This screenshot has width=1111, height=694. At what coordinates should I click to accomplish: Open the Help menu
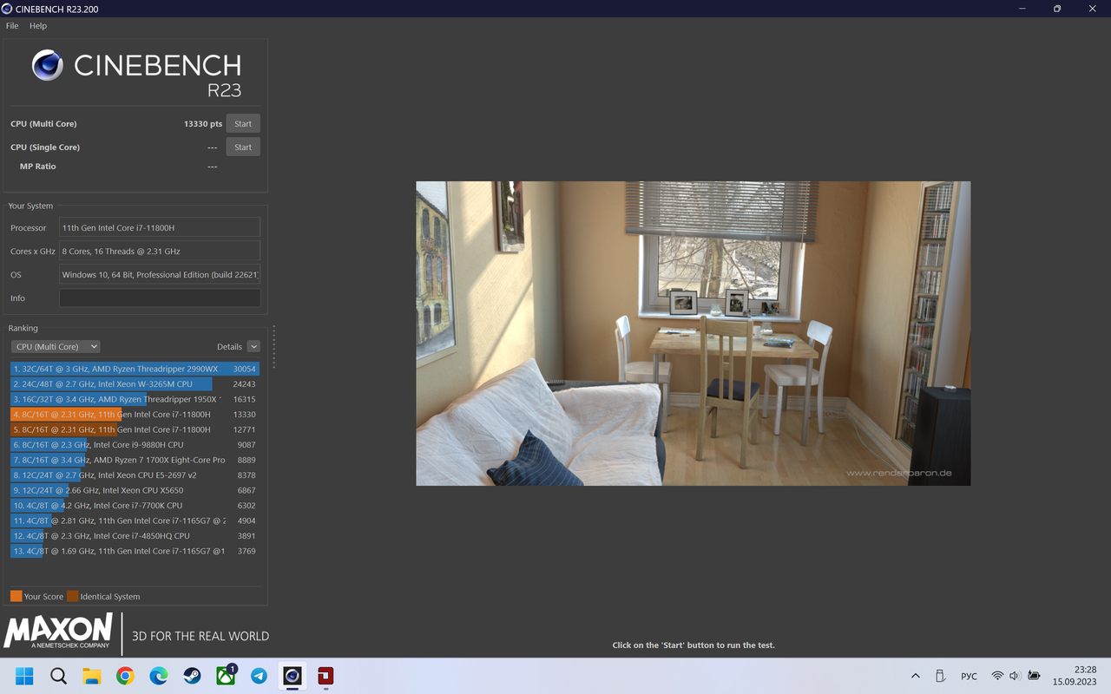pyautogui.click(x=38, y=26)
